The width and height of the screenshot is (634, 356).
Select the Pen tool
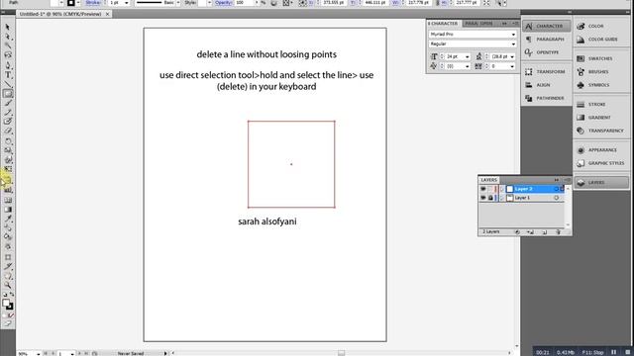pos(8,65)
